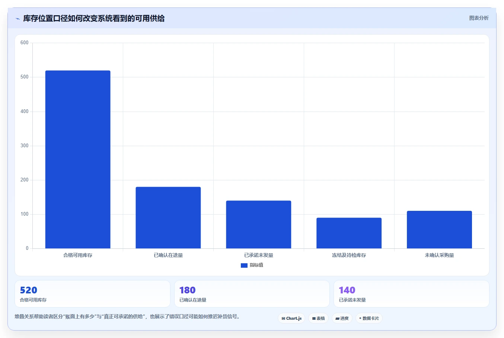
Task: Open the 140 已承诺未发量 data card
Action: pyautogui.click(x=411, y=294)
